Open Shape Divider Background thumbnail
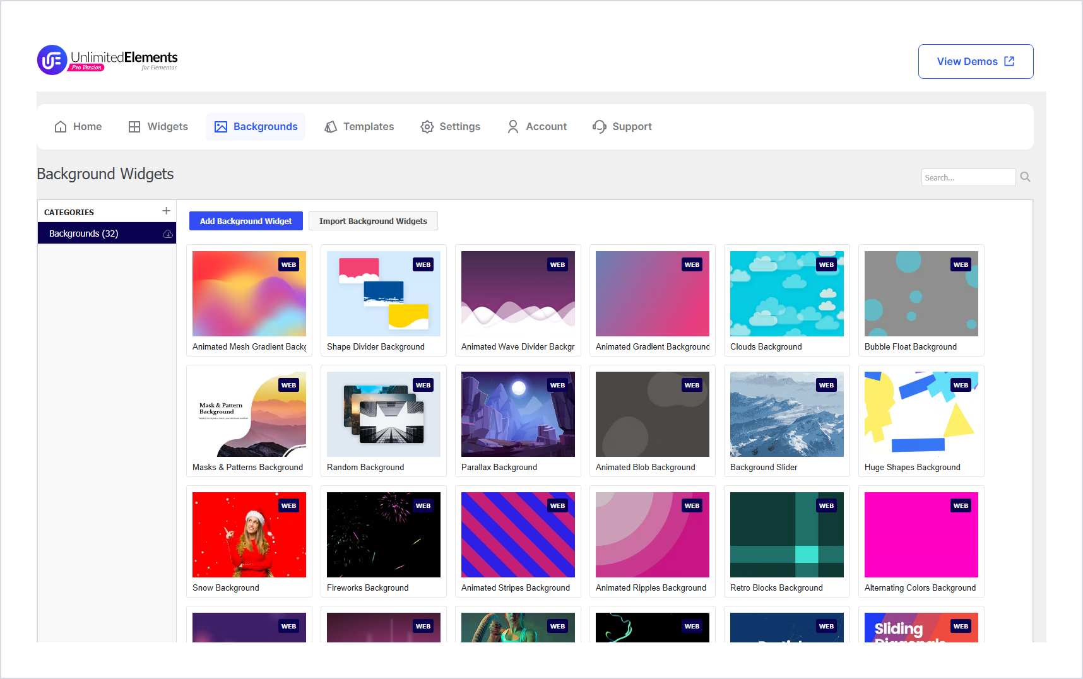Screen dimensions: 1083x679 click(384, 294)
